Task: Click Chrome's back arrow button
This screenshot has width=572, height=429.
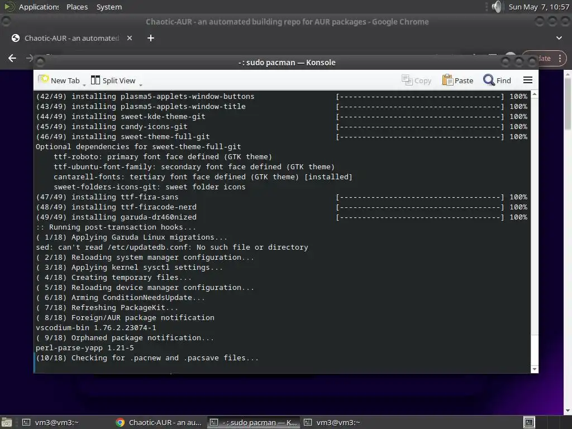Action: tap(12, 58)
